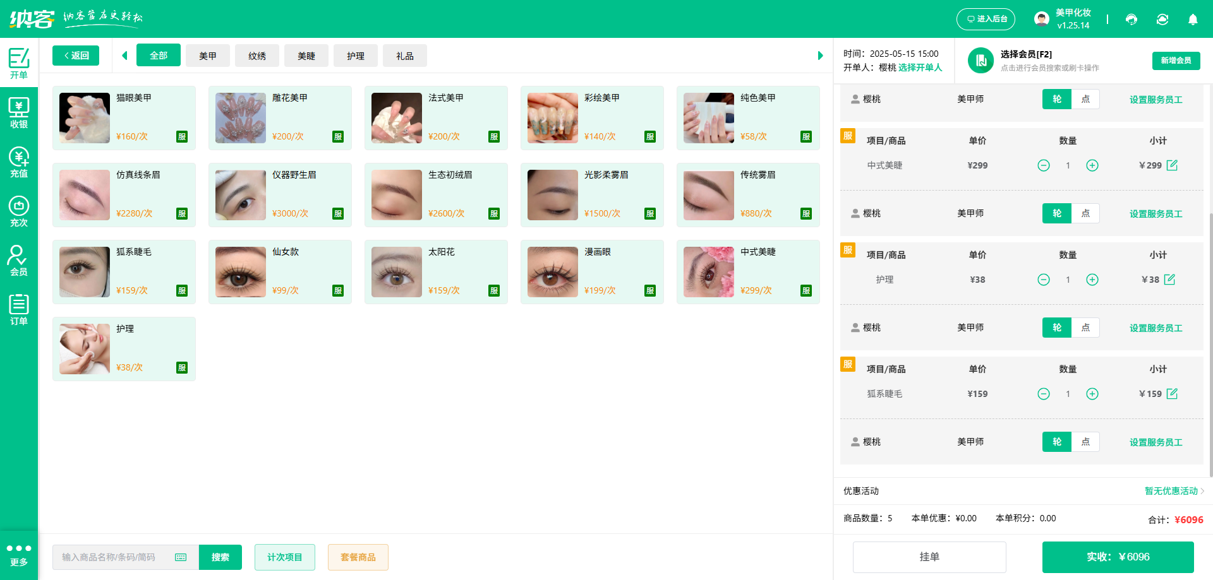This screenshot has height=580, width=1213.
Task: Click the 搜索 search button
Action: [x=220, y=557]
